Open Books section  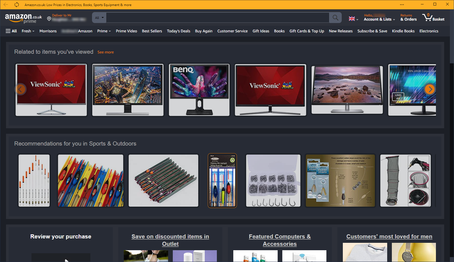[279, 31]
